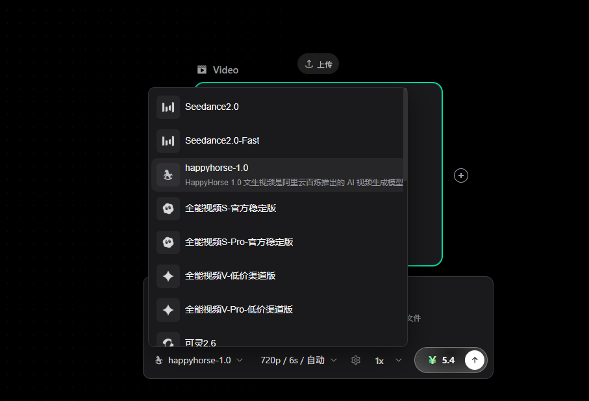Click the horse icon in the bottom model selector
Screen dimensions: 589x401
coord(158,360)
